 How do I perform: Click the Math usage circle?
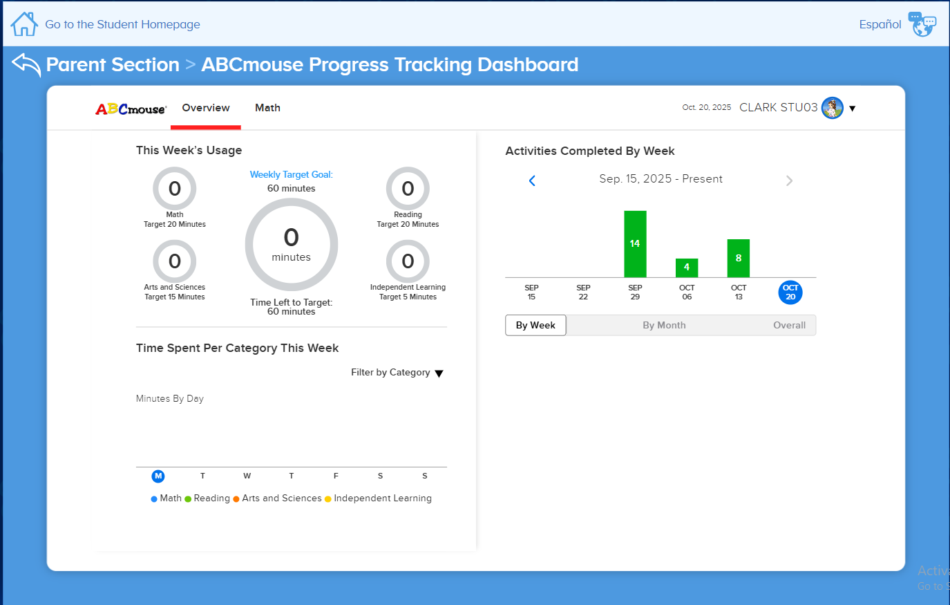tap(175, 189)
